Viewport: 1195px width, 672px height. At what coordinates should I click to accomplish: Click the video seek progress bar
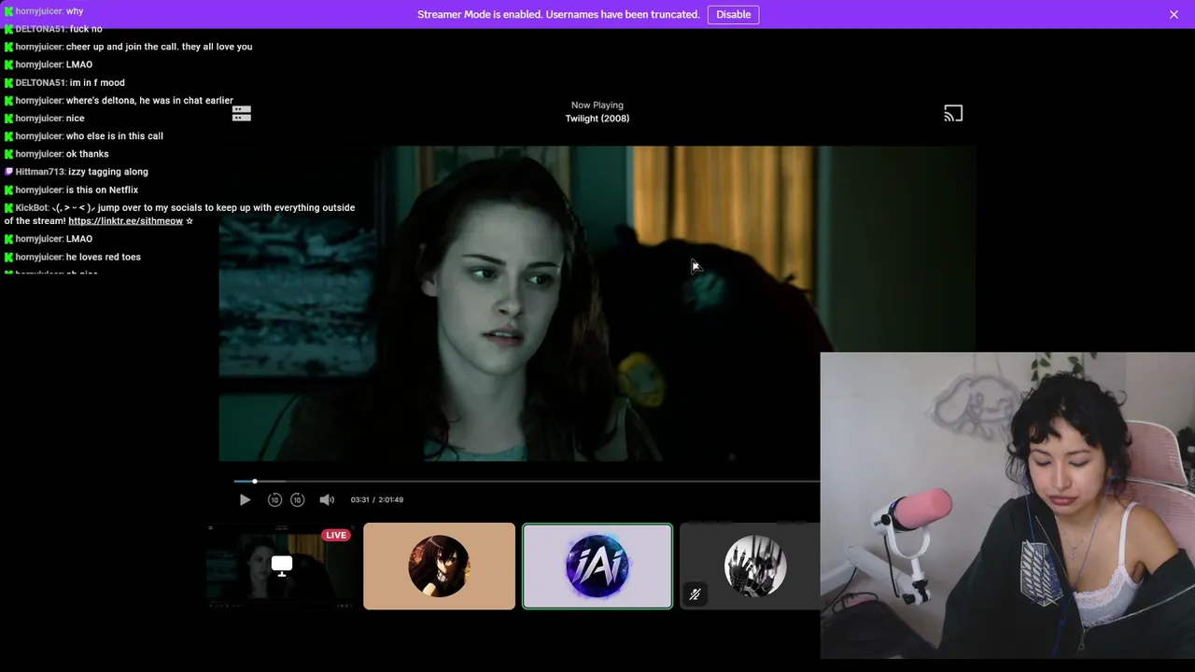[527, 482]
